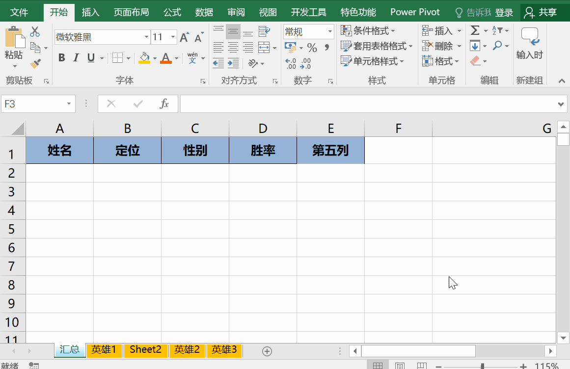The height and width of the screenshot is (369, 570).
Task: Toggle Center alignment
Action: (233, 47)
